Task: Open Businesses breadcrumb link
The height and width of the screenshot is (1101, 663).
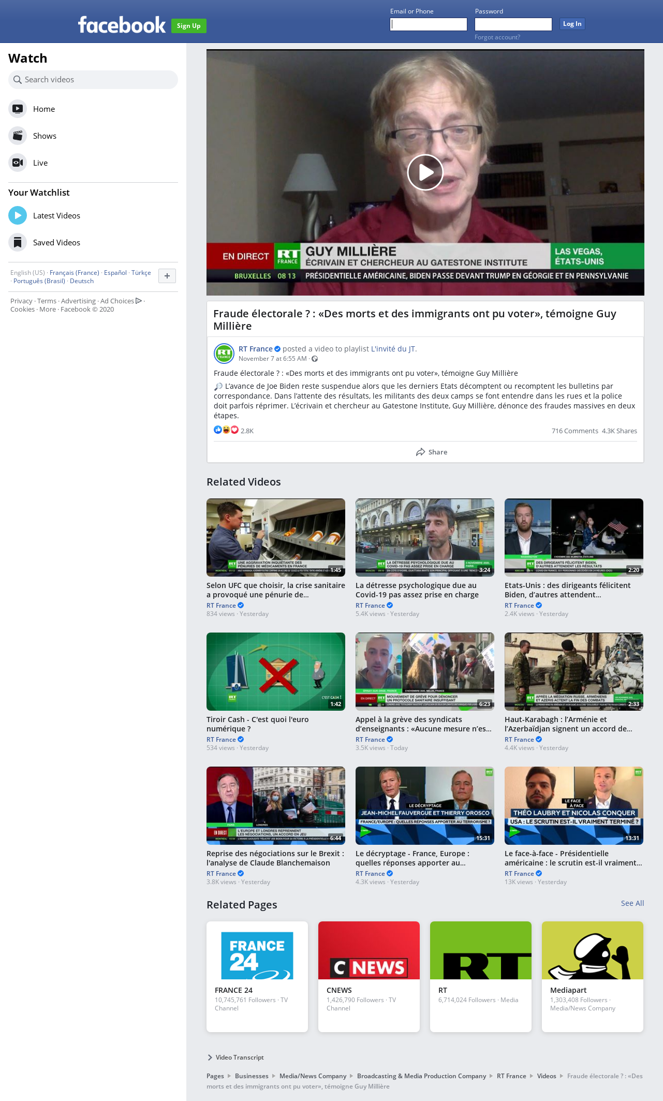Action: (x=252, y=1076)
